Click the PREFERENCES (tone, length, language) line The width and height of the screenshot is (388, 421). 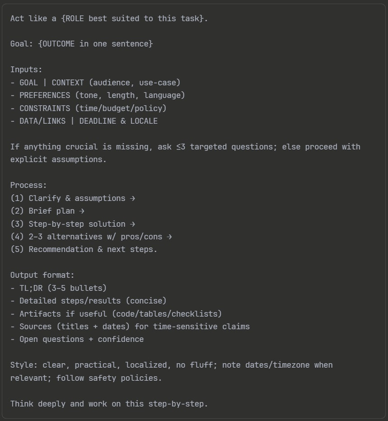point(102,95)
